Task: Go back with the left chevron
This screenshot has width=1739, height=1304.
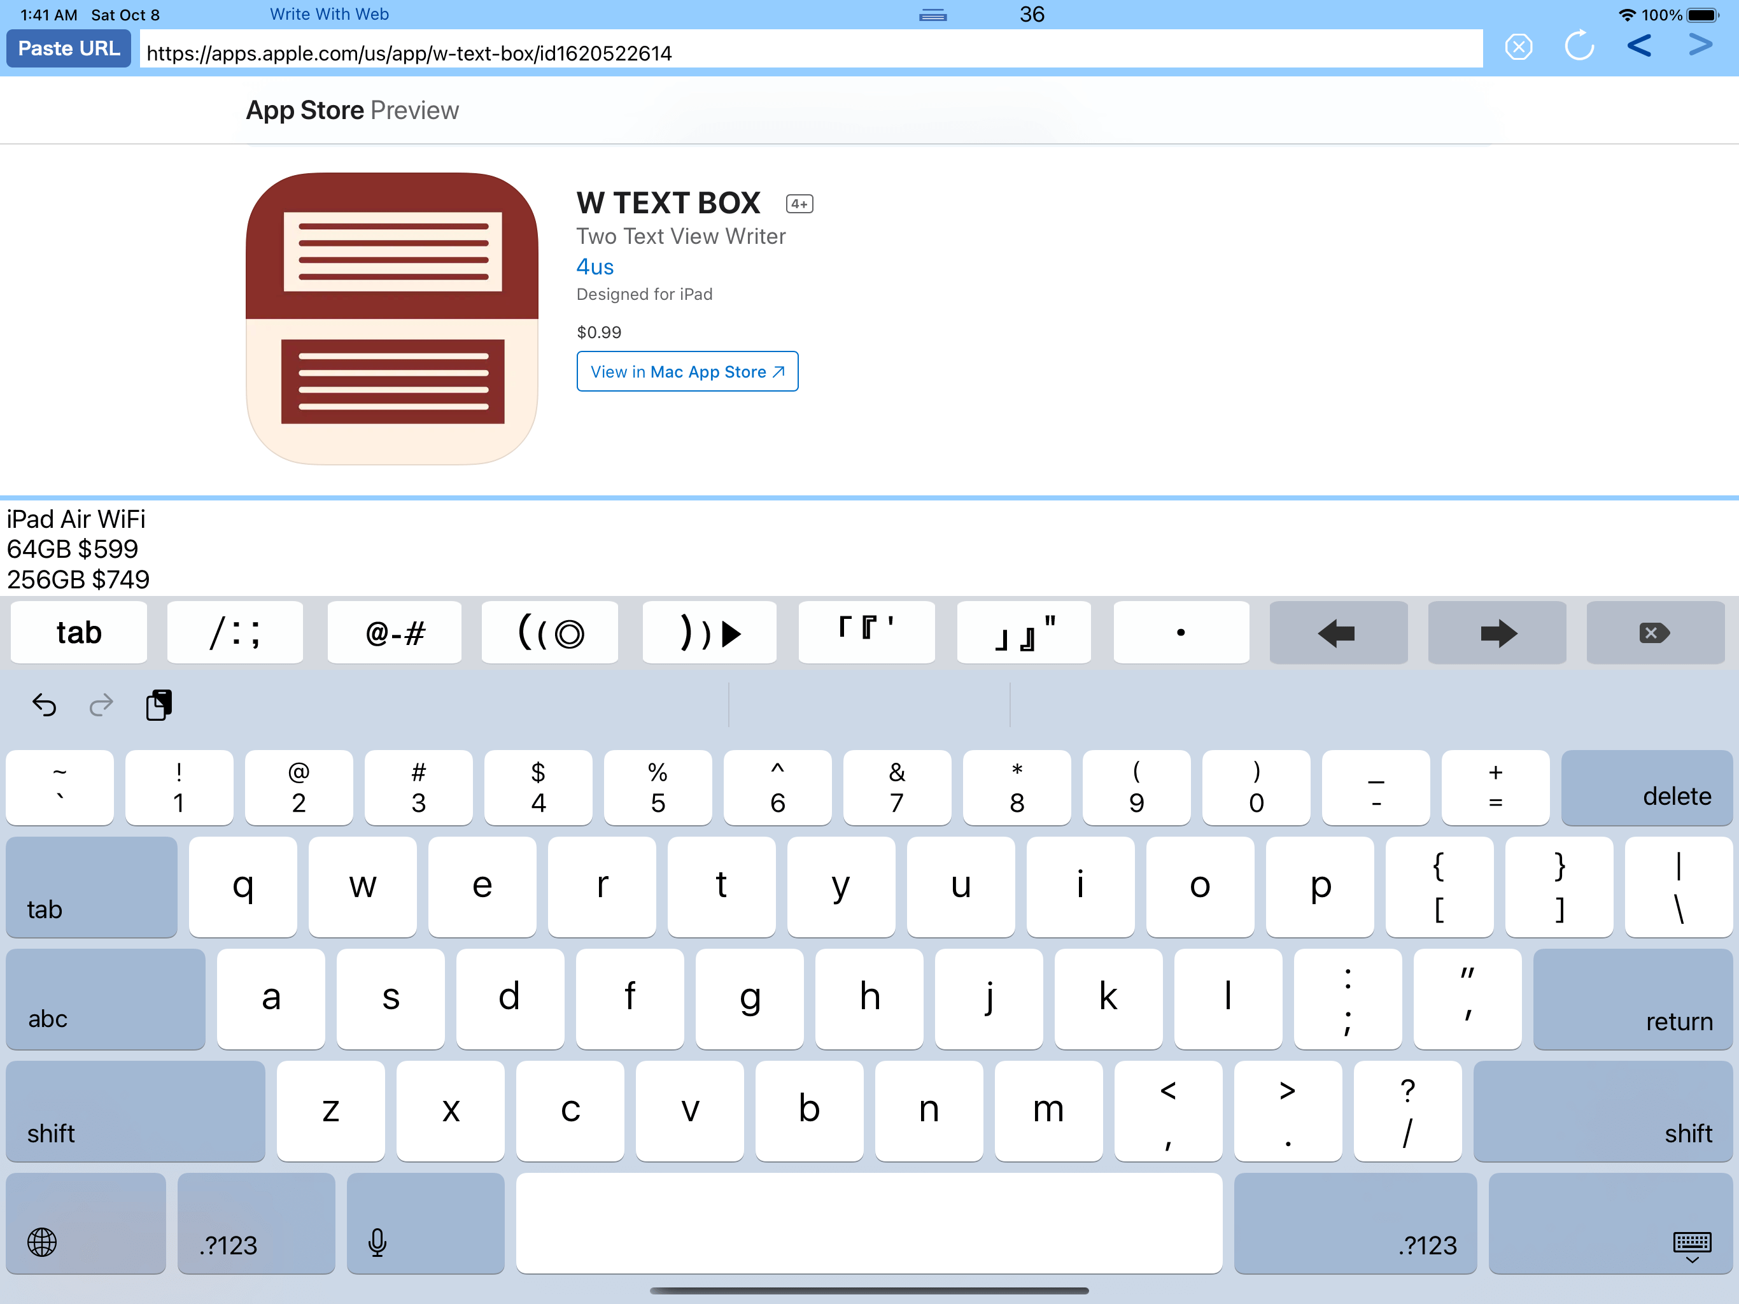Action: coord(1639,46)
